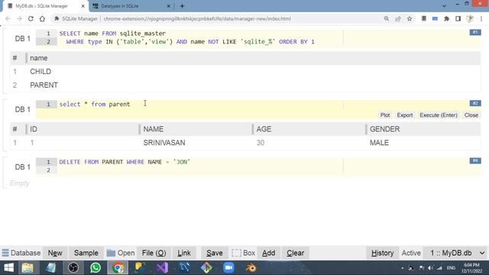Click Plot in the second query box
The width and height of the screenshot is (489, 275).
pos(385,115)
